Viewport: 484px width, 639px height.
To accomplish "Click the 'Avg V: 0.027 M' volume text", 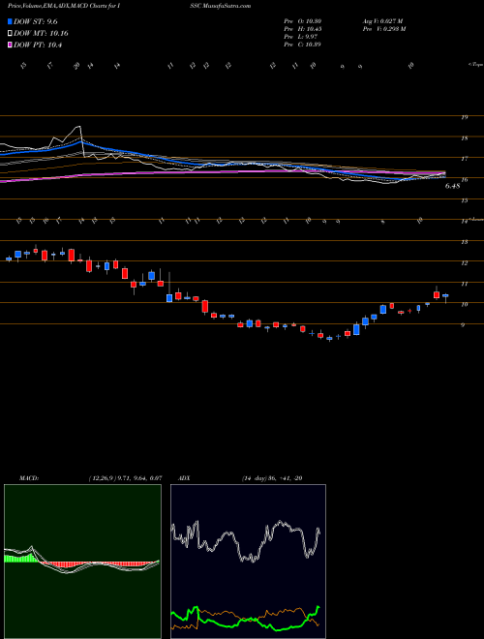I will click(x=382, y=21).
